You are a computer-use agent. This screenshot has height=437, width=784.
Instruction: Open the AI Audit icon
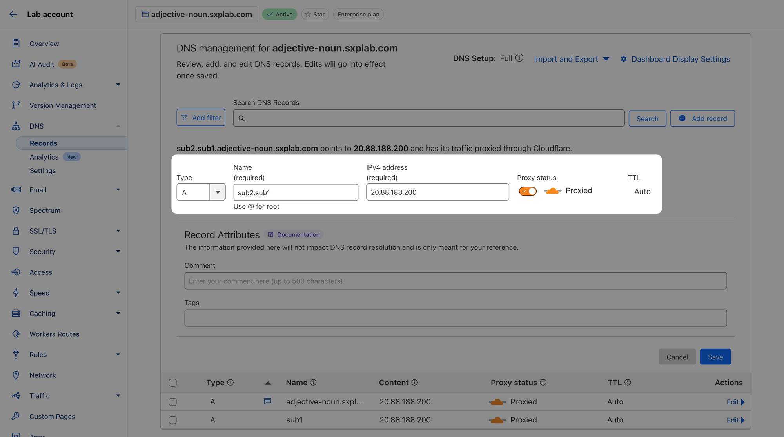point(16,64)
